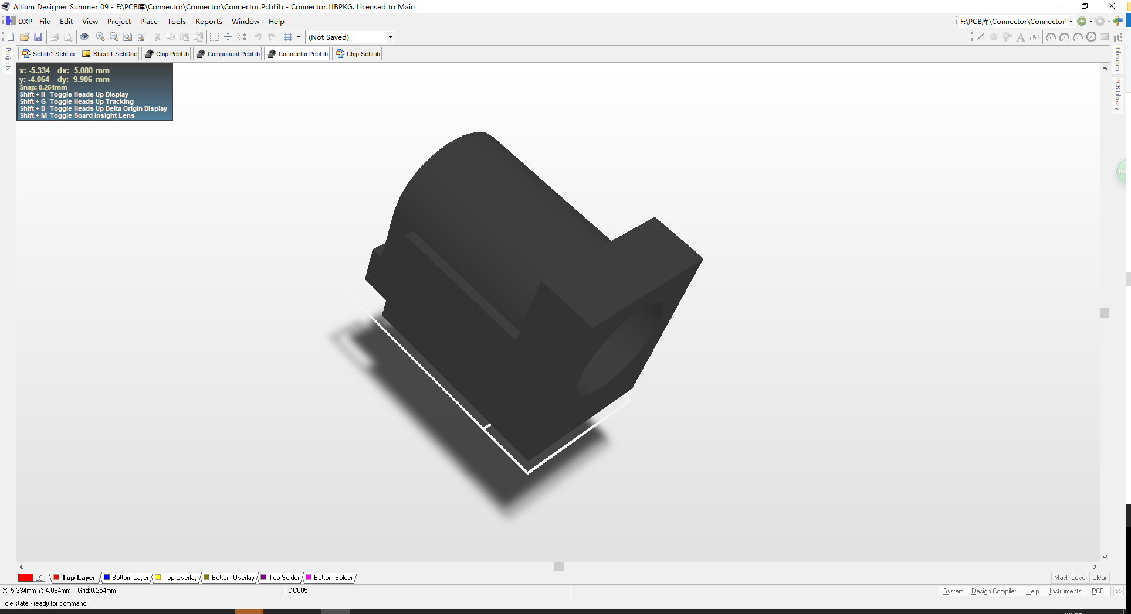The height and width of the screenshot is (614, 1131).
Task: Select the Place Via tool
Action: point(1007,37)
